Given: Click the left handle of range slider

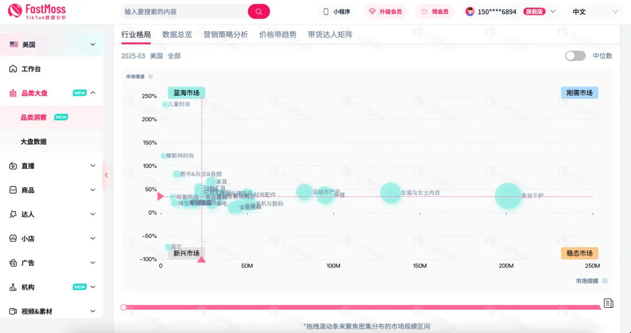Looking at the screenshot, I should click(x=123, y=307).
